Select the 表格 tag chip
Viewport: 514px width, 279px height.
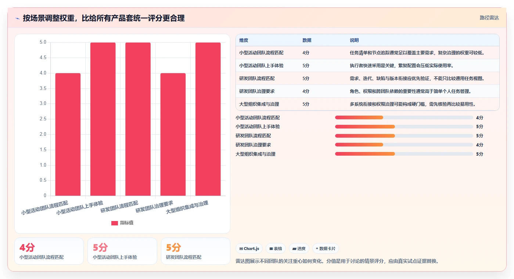[x=276, y=249]
